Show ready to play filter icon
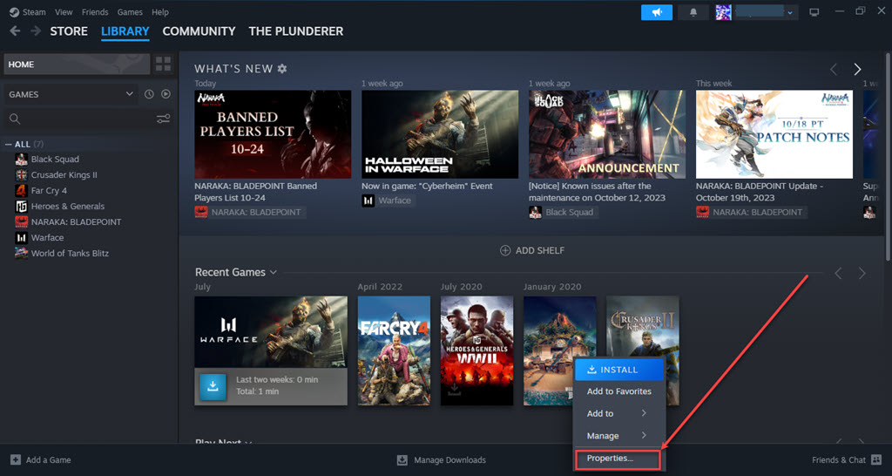This screenshot has height=476, width=892. (166, 94)
